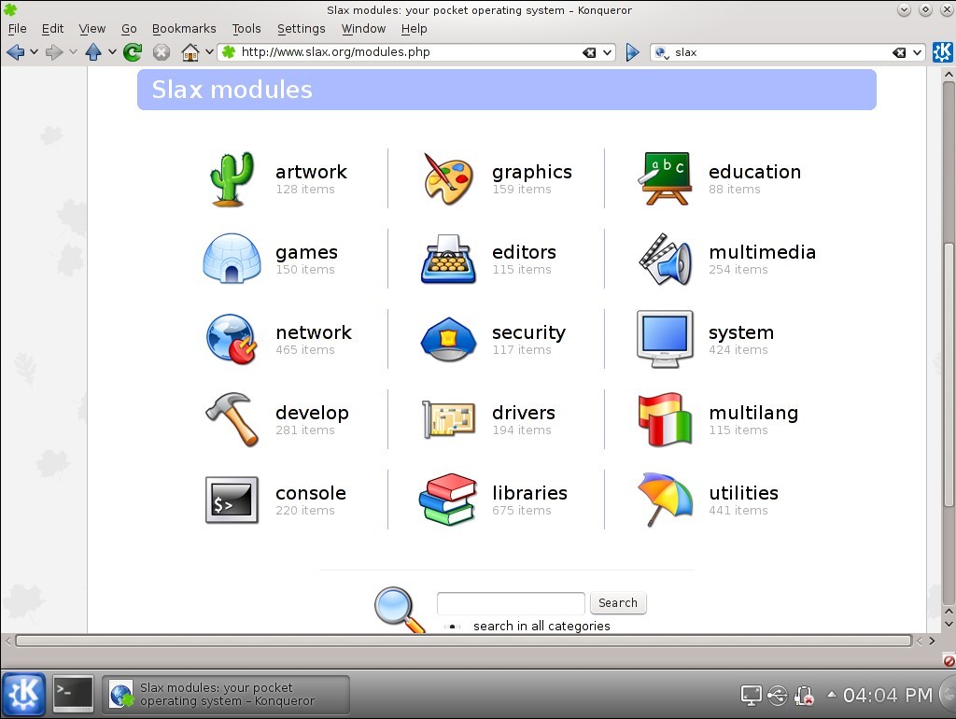Go up one level with Up arrow
This screenshot has width=956, height=719.
[93, 52]
